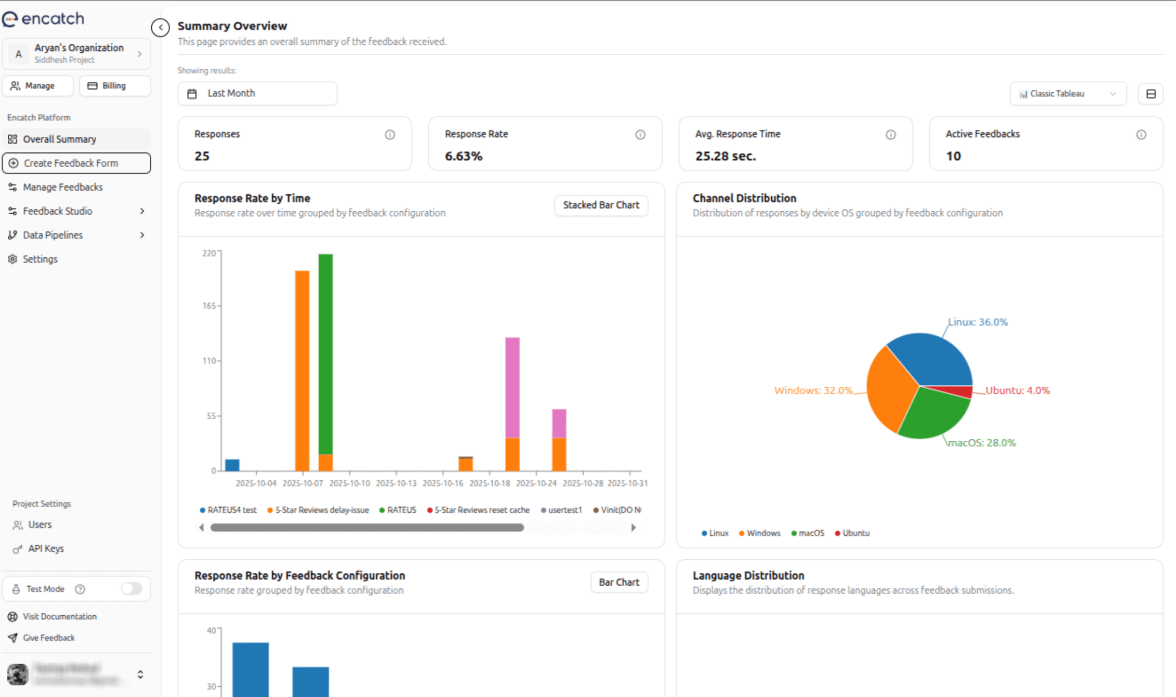The image size is (1176, 697).
Task: Open the Classic Tableau theme dropdown
Action: pos(1068,93)
